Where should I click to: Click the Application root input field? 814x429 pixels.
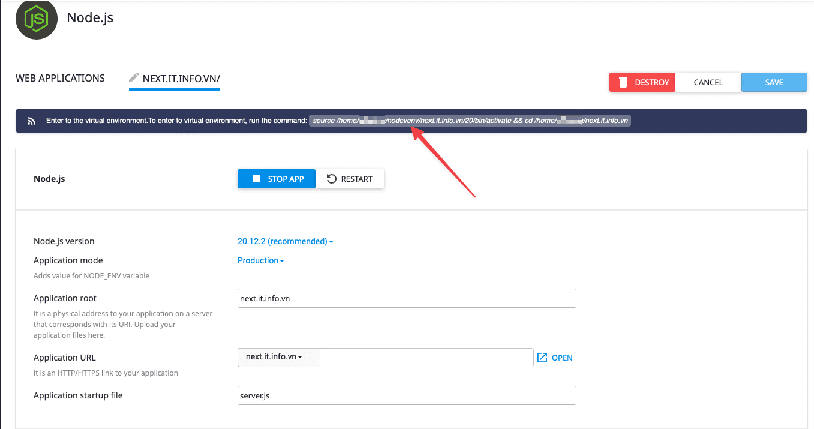406,298
